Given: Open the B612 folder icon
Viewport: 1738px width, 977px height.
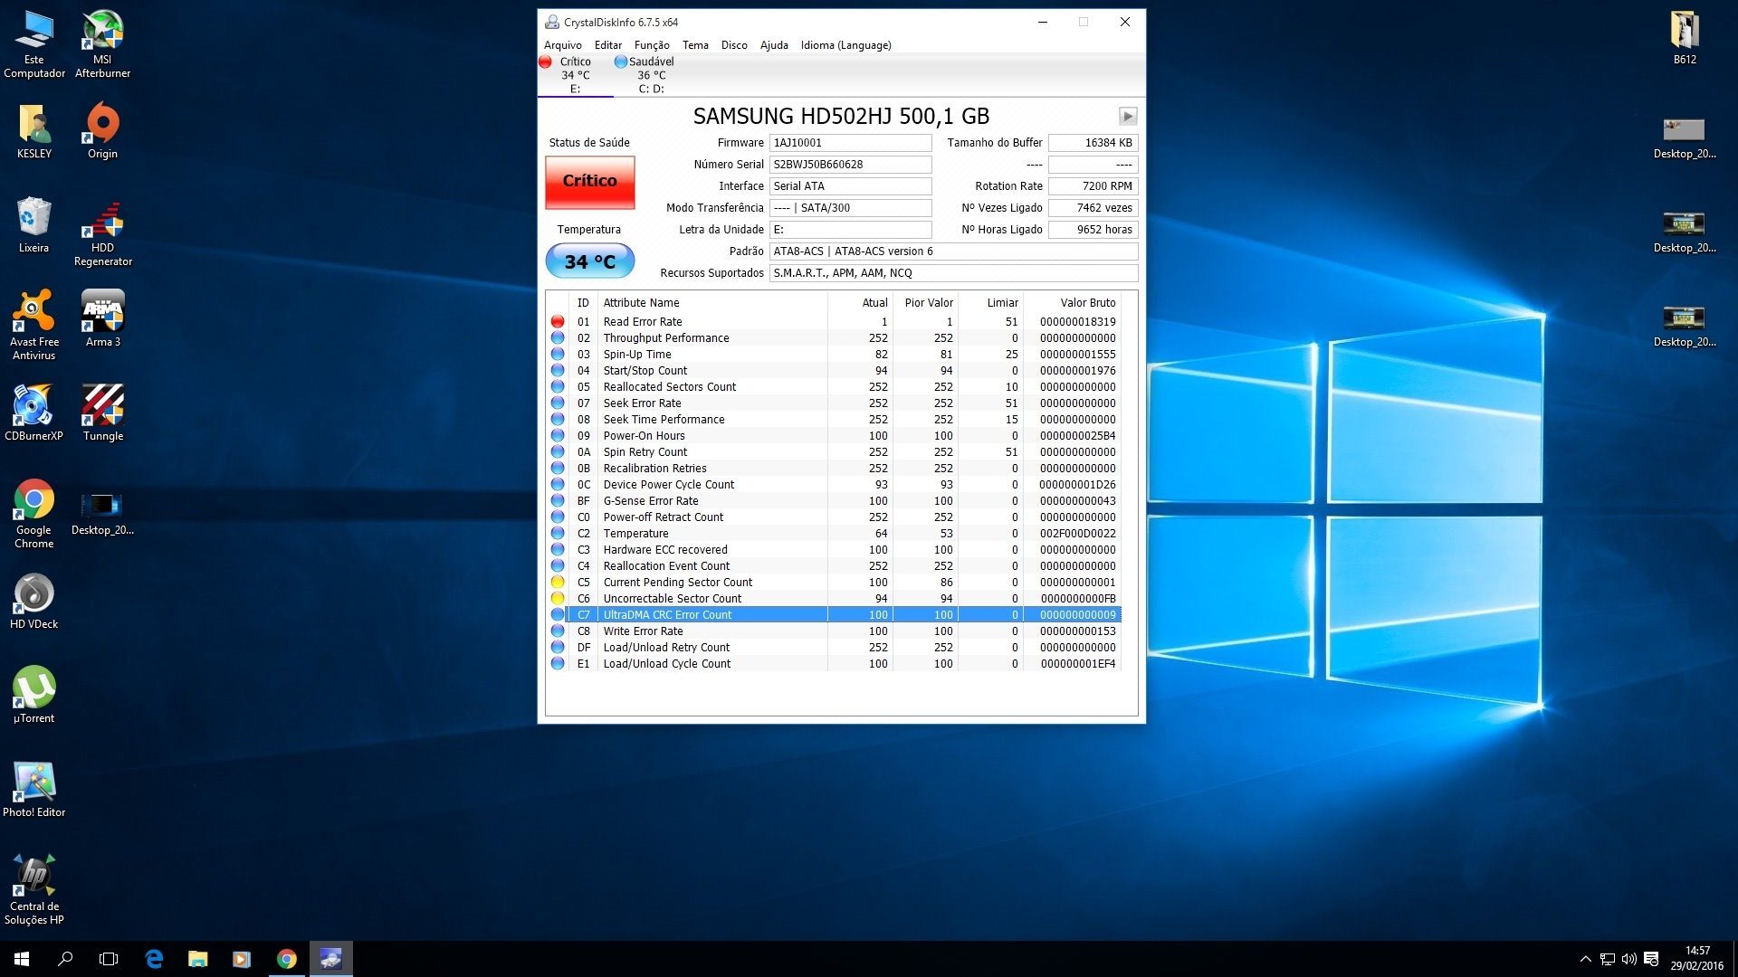Looking at the screenshot, I should (x=1685, y=37).
